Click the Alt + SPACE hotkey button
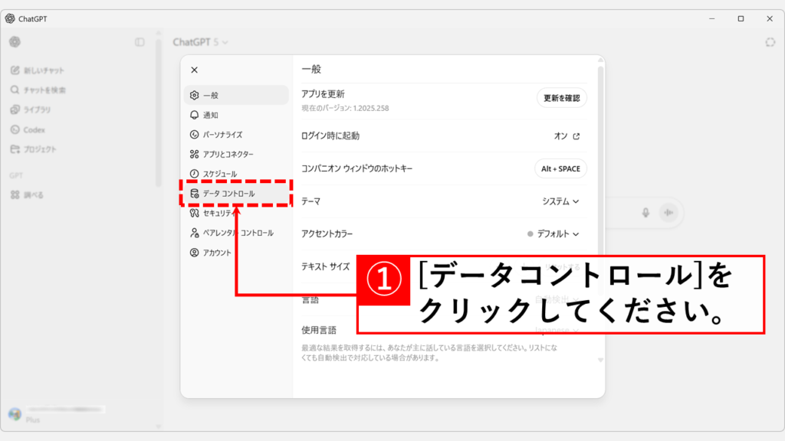The image size is (785, 441). pyautogui.click(x=560, y=168)
